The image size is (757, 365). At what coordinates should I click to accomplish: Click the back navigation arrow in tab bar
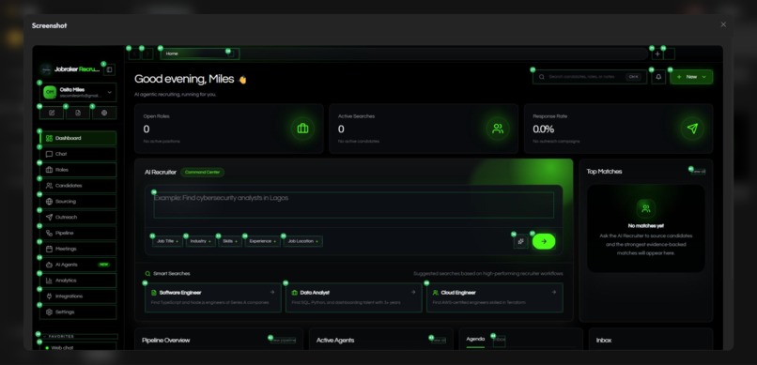(134, 54)
